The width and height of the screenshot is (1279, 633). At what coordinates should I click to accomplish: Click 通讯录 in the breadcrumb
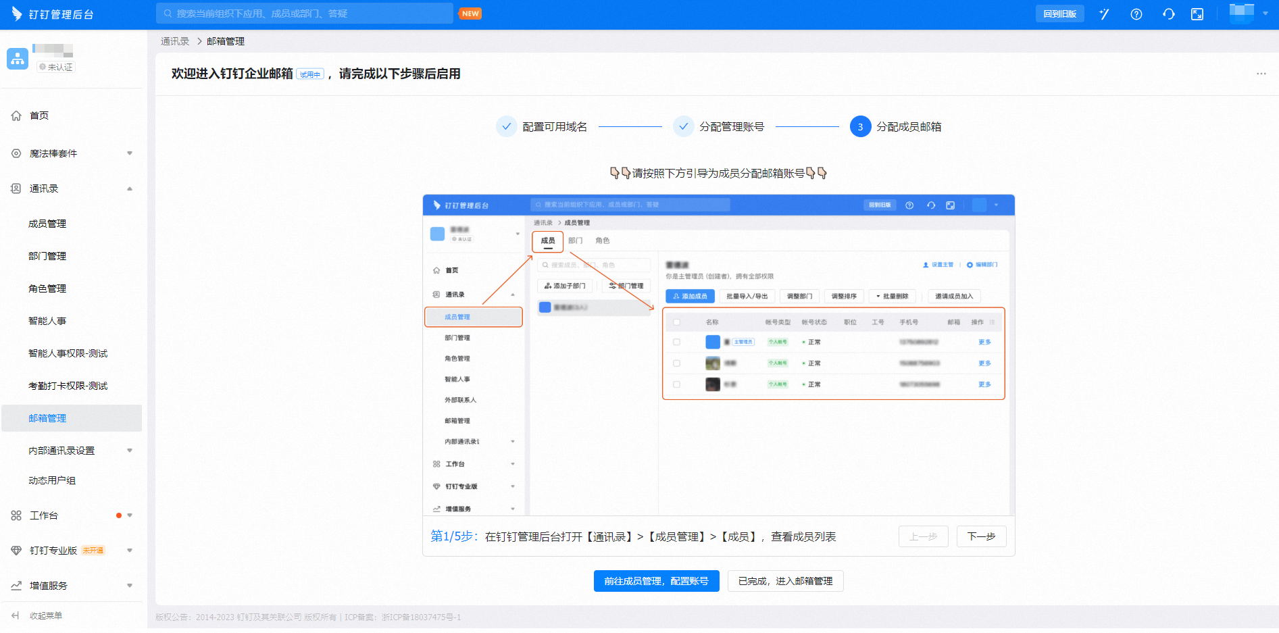[x=175, y=41]
